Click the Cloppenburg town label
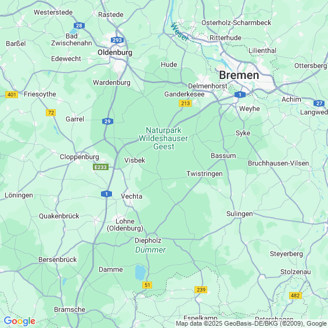The image size is (328, 328). [x=80, y=157]
